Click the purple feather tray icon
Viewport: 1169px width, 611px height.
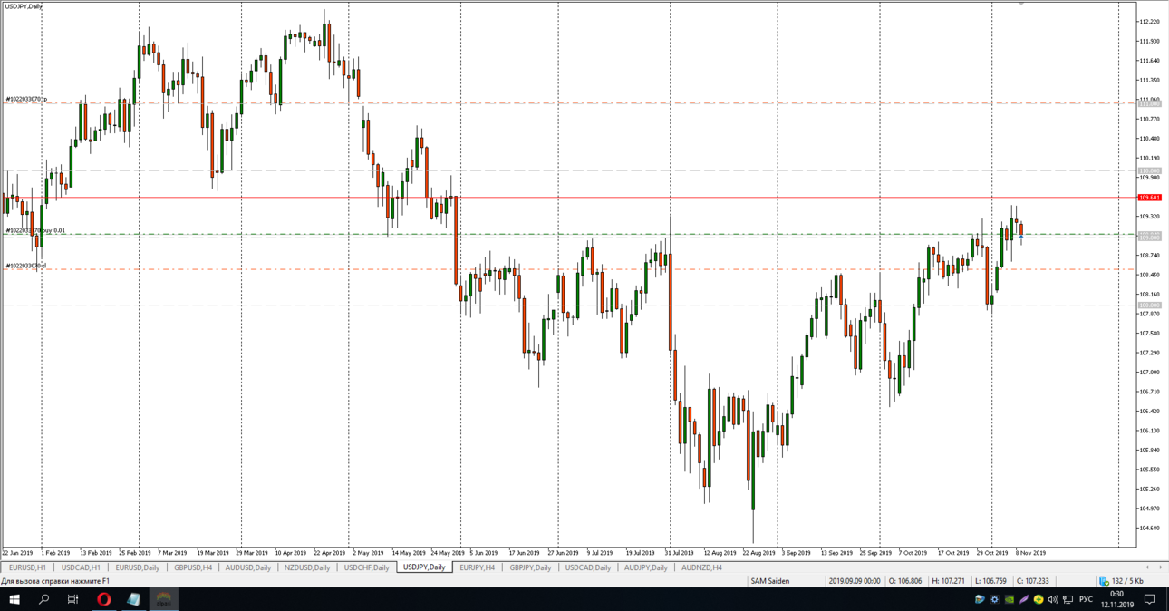pos(1024,599)
